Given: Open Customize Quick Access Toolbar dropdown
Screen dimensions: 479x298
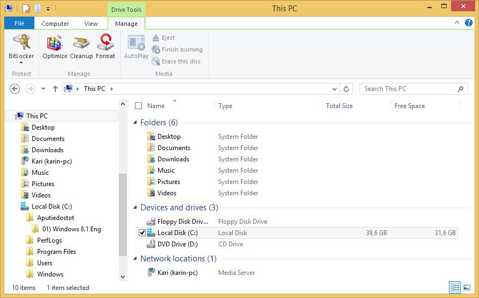Looking at the screenshot, I should pos(48,9).
